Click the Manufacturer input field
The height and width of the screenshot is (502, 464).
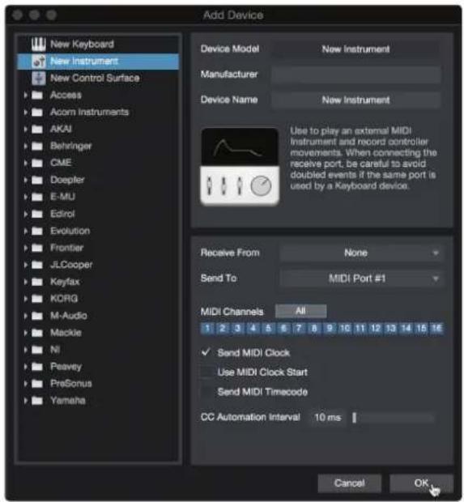[355, 74]
